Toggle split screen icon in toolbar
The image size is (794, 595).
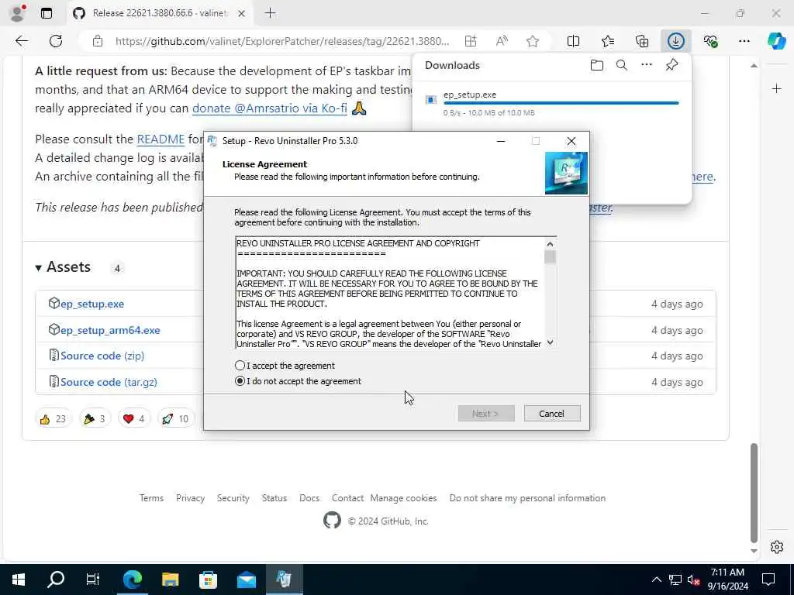[573, 41]
